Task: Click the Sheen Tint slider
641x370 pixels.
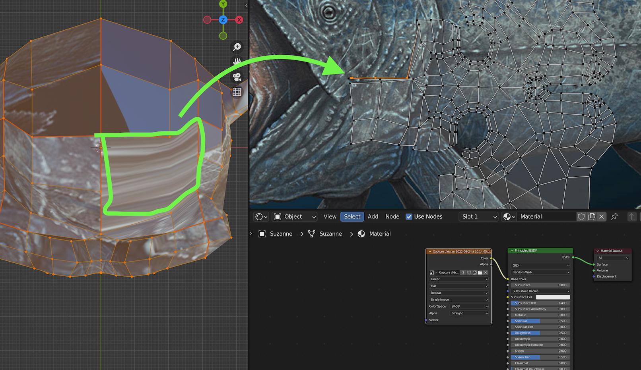Action: pos(540,357)
